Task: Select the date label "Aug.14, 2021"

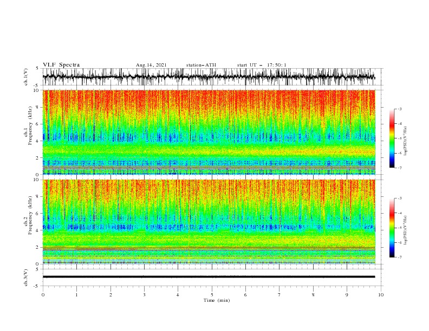Action: [151, 65]
